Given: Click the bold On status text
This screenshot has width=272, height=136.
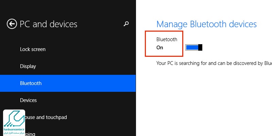Looking at the screenshot, I should click(159, 48).
